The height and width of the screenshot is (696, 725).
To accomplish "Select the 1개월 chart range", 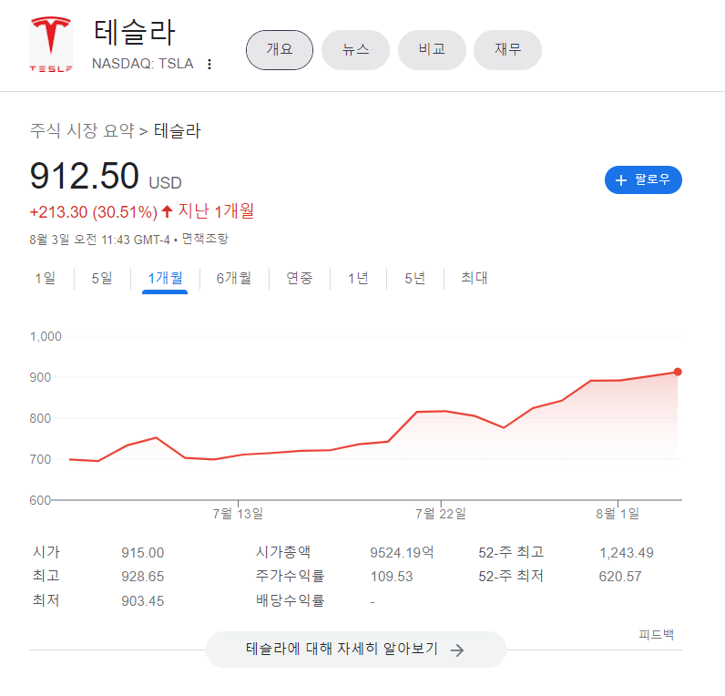I will point(165,278).
